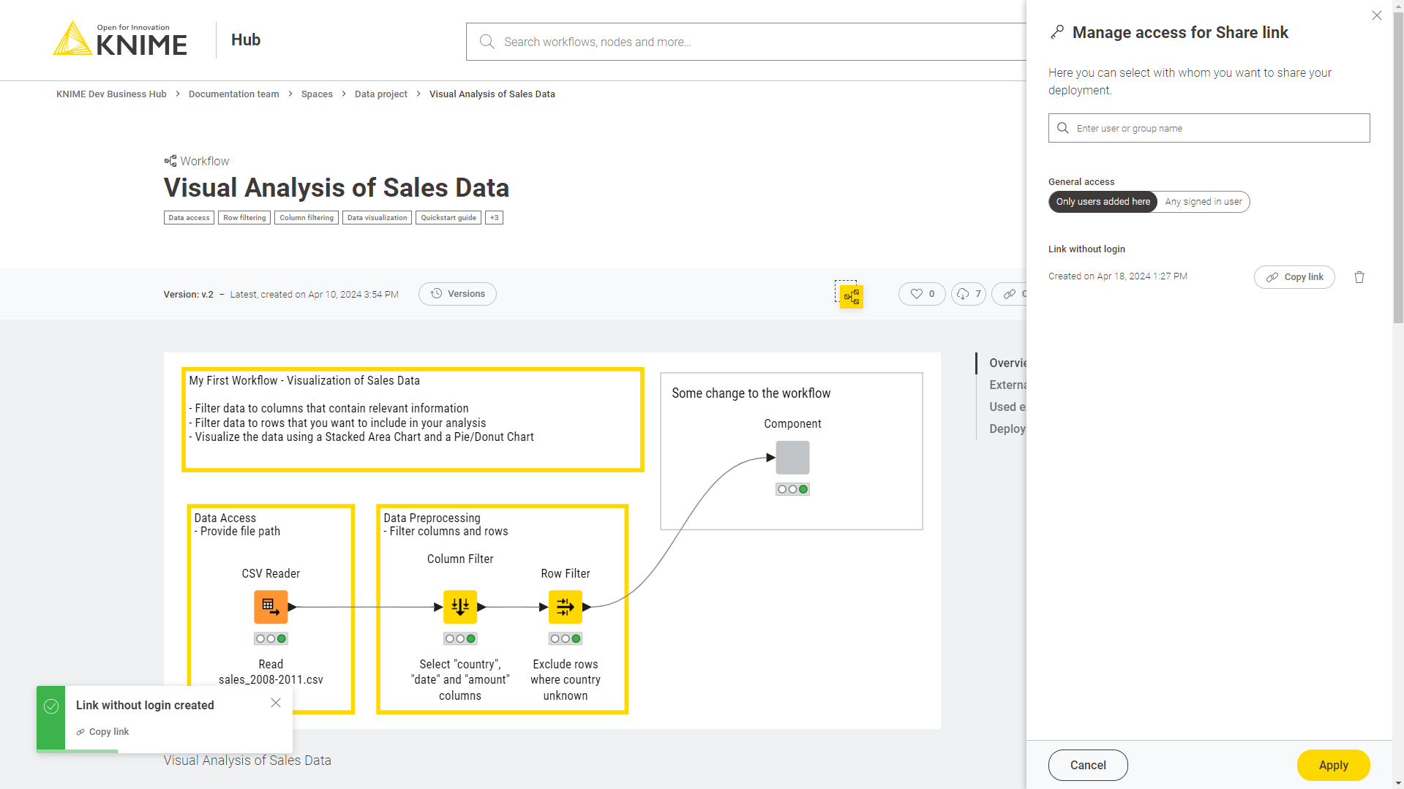Expand the '+3' hidden tags
This screenshot has width=1404, height=789.
[x=494, y=218]
